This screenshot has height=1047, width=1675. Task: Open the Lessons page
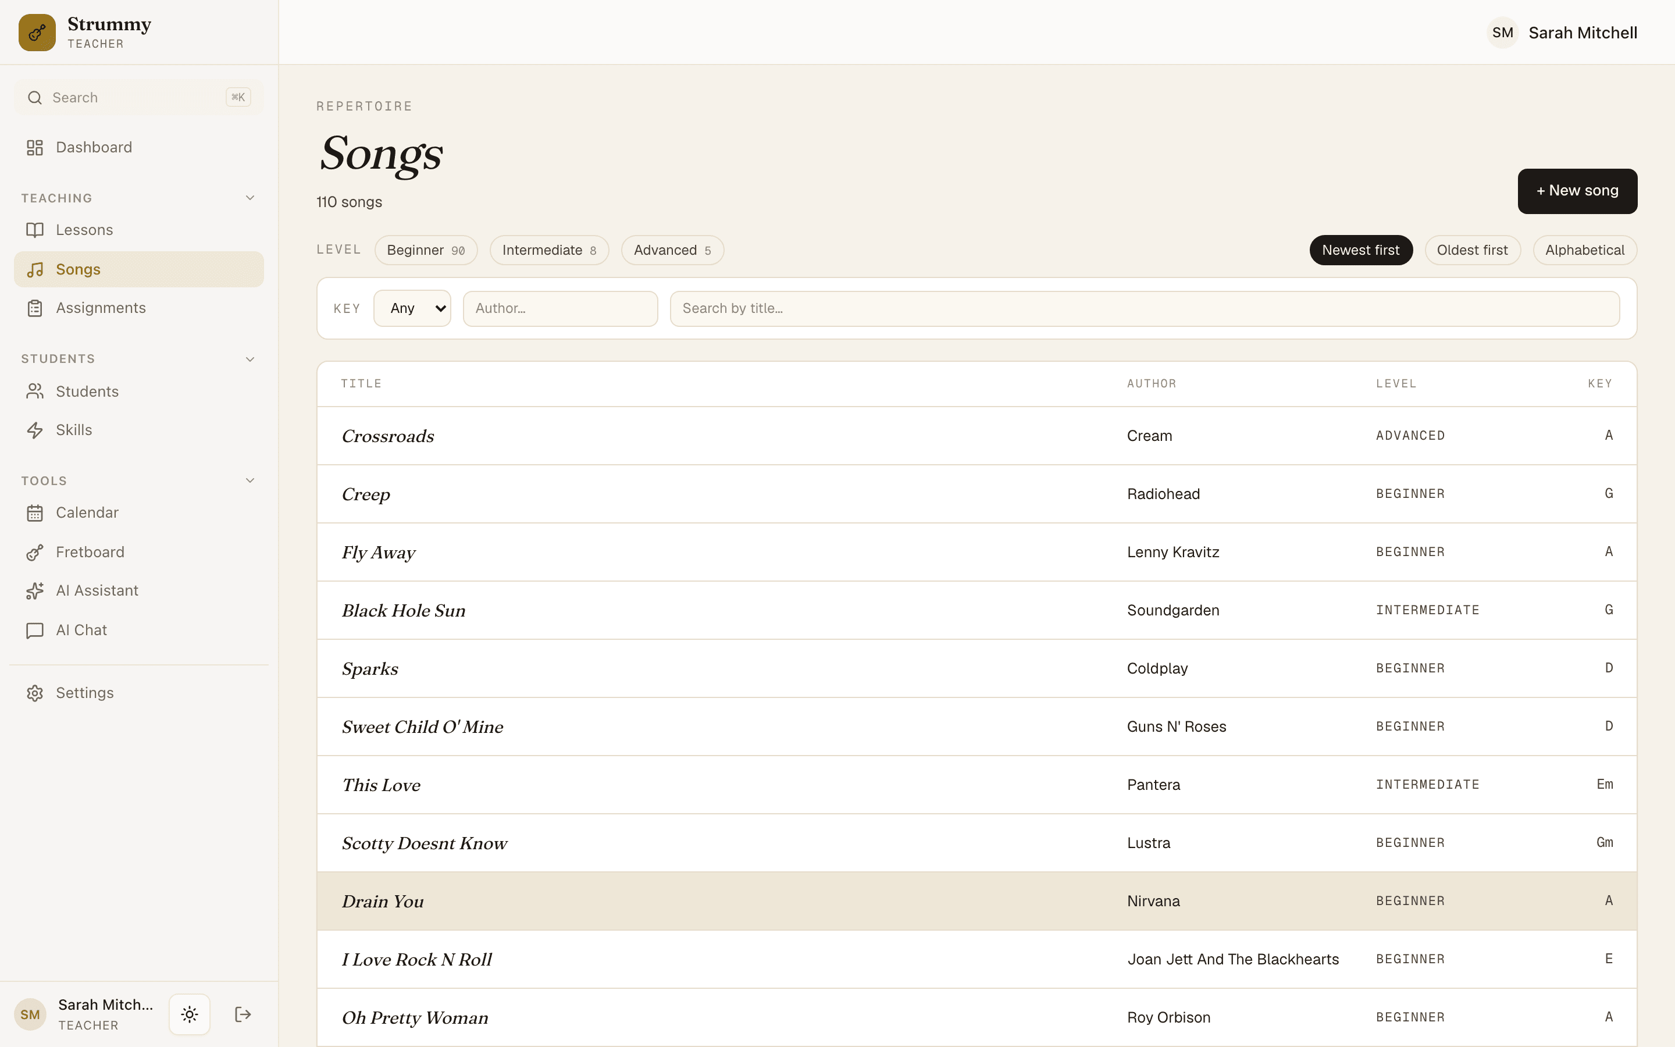[138, 230]
